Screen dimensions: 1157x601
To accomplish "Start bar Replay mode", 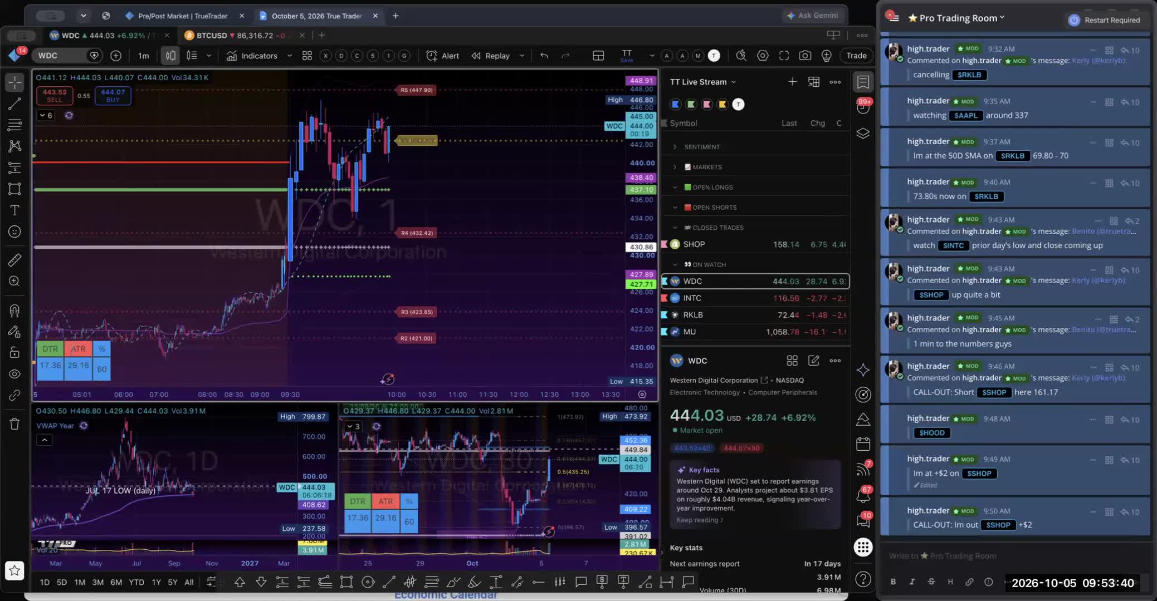I will coord(491,56).
